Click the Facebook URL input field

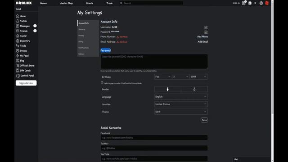pyautogui.click(x=154, y=138)
